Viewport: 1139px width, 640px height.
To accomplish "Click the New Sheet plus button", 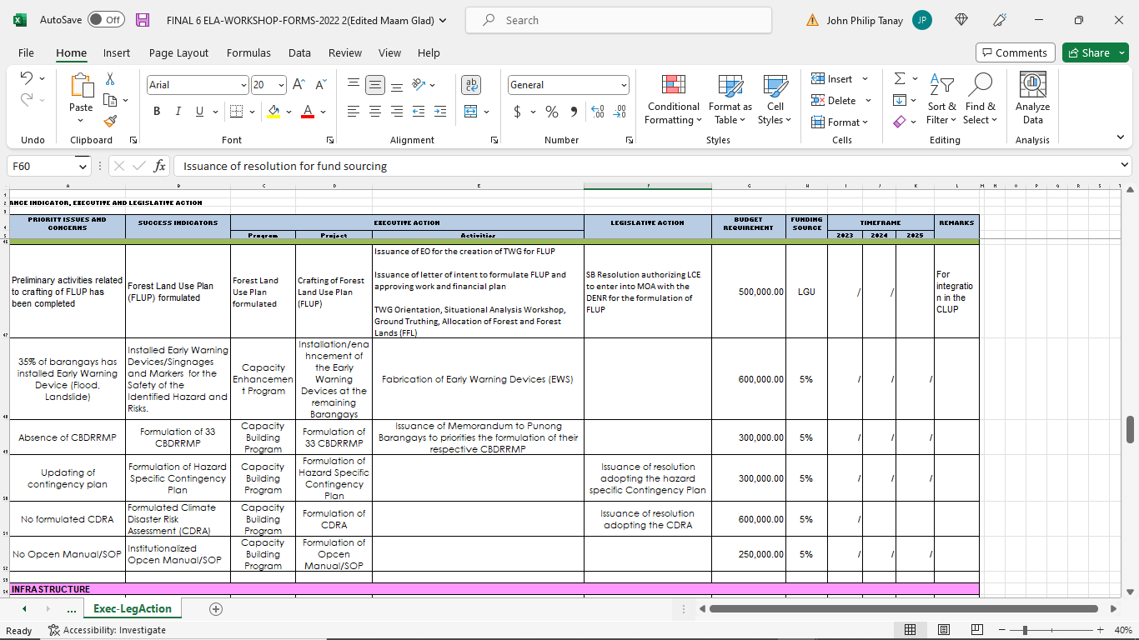I will (x=216, y=609).
